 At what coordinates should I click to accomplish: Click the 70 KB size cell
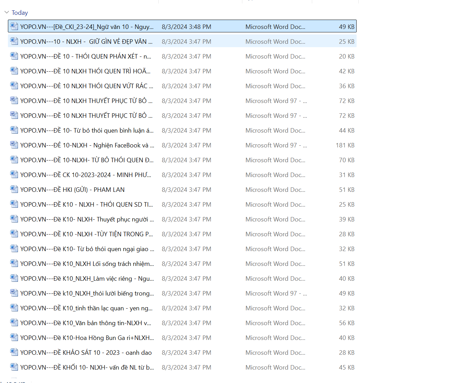pos(347,160)
